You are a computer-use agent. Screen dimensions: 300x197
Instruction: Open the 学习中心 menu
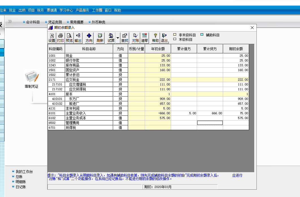coord(66,10)
